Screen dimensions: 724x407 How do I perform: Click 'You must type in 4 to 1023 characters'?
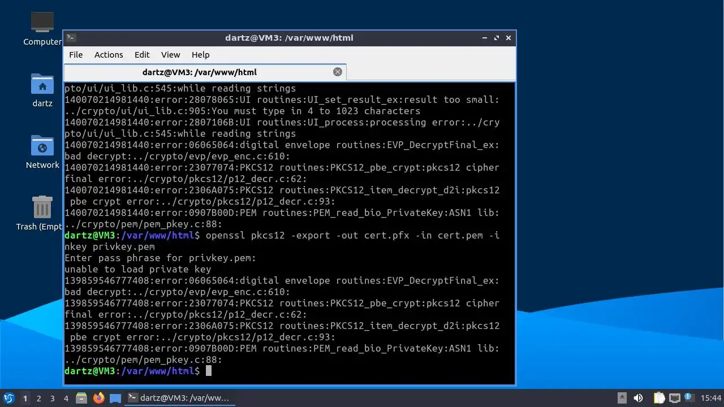(316, 111)
